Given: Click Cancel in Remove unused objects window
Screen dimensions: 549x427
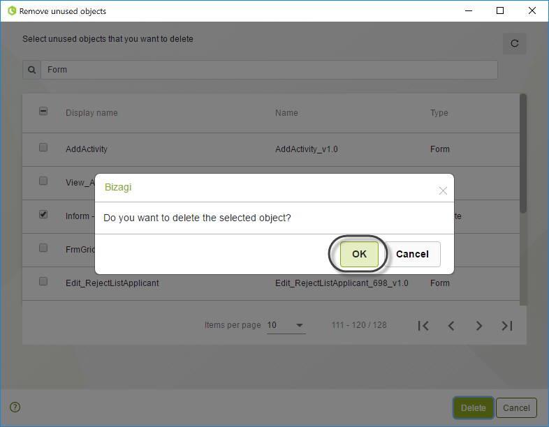Looking at the screenshot, I should [516, 407].
